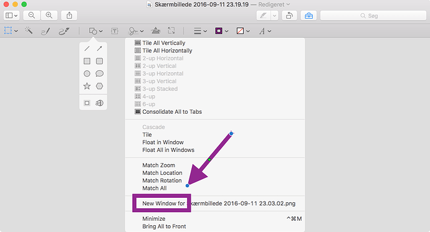Choose the Sketch drawing tool
430x232 pixels.
(x=45, y=31)
